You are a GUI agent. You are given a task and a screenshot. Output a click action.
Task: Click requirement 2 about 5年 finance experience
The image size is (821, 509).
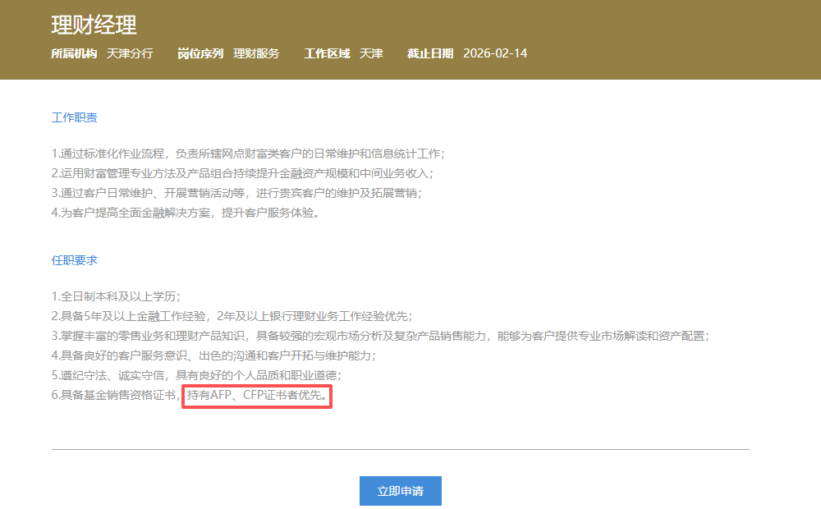tap(232, 315)
